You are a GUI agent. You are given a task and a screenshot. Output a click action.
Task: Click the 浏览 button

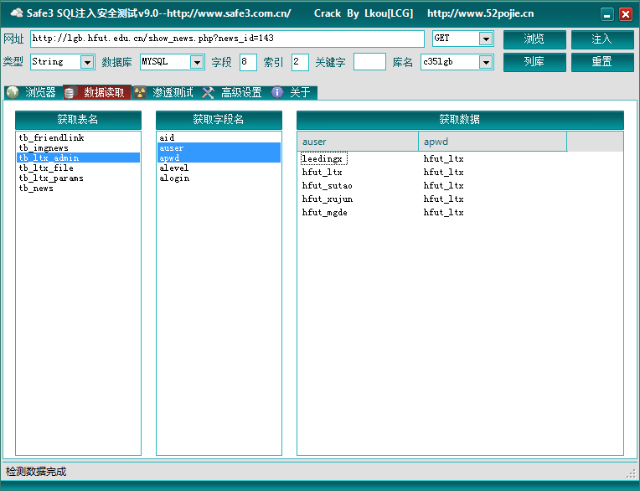[534, 39]
